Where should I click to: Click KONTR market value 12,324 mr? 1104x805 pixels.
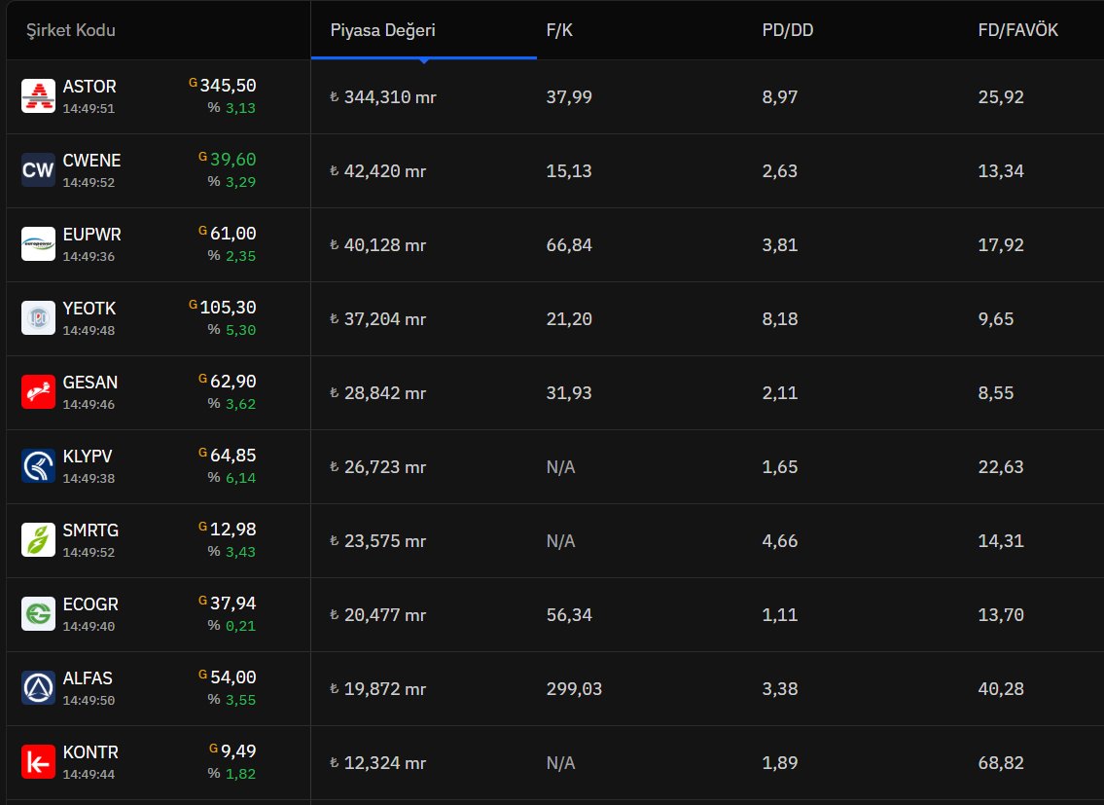pyautogui.click(x=378, y=763)
